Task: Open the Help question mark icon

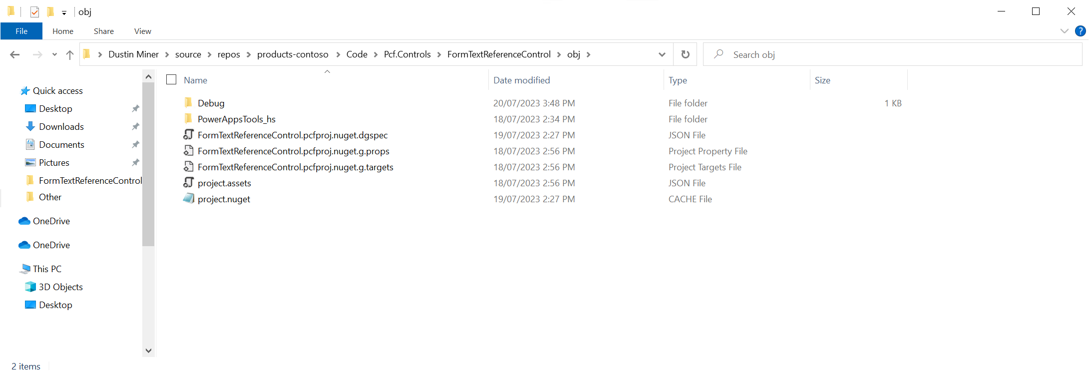Action: (x=1081, y=31)
